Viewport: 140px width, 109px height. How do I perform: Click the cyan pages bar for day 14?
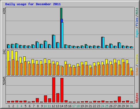pos(62,35)
